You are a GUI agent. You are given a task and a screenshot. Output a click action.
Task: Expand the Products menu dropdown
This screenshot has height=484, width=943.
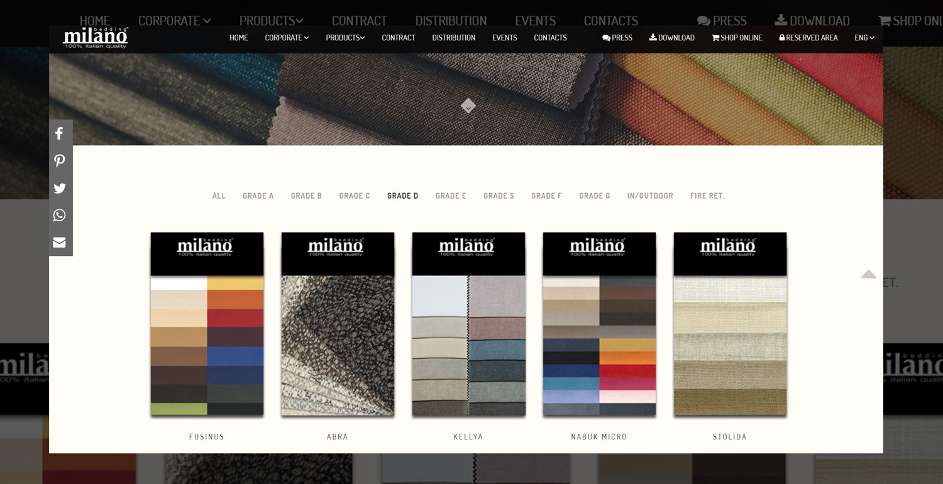pos(345,38)
